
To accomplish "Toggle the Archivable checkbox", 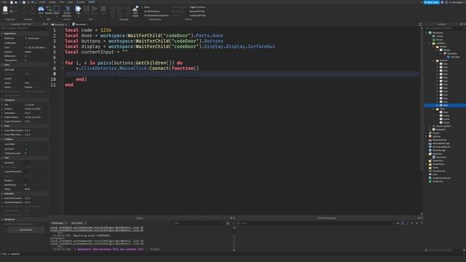I will click(26, 70).
